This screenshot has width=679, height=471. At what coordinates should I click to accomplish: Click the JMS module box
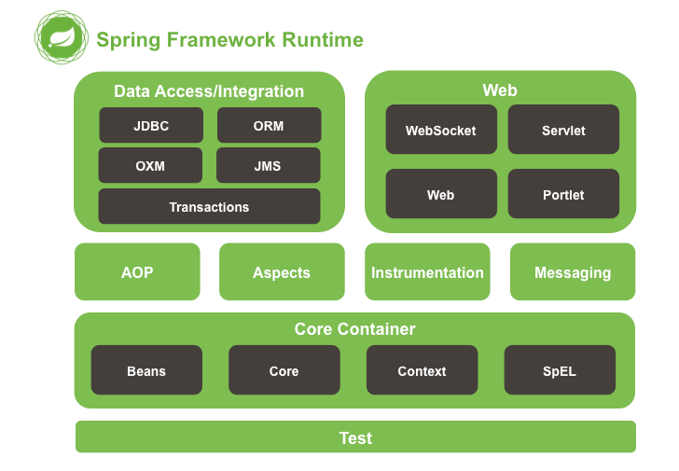coord(268,165)
